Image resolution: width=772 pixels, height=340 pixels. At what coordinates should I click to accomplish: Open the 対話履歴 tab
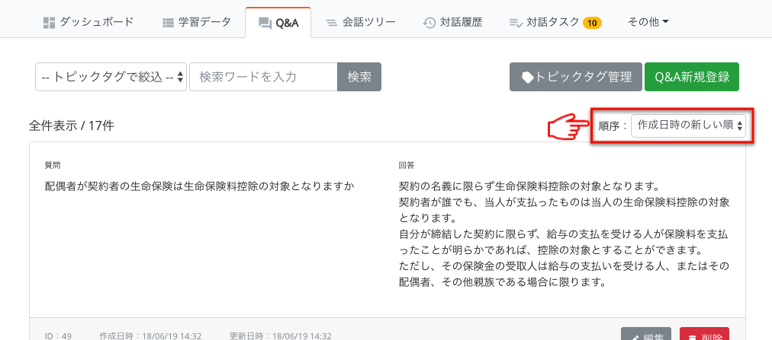point(452,22)
